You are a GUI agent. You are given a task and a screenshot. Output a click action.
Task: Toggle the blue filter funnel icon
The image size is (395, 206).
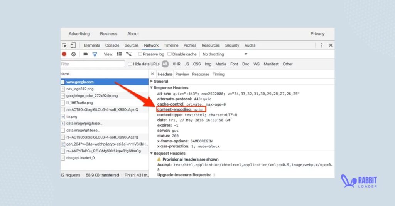[95, 54]
